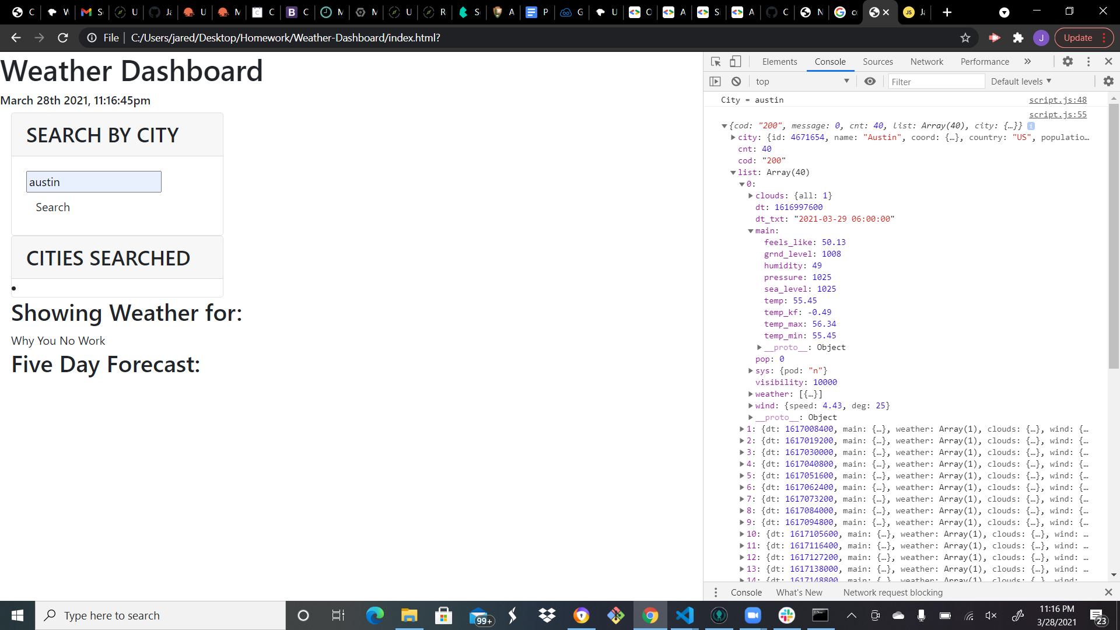
Task: Click the console clear icon
Action: pyautogui.click(x=736, y=82)
